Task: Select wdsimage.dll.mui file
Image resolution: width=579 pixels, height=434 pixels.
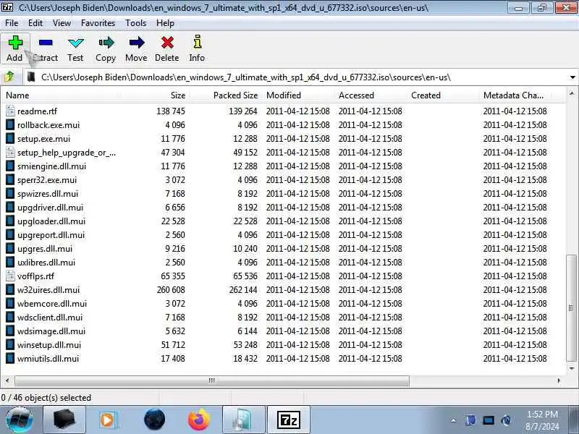Action: point(51,331)
